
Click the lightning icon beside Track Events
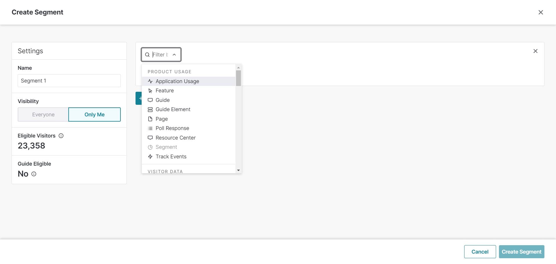tap(150, 157)
